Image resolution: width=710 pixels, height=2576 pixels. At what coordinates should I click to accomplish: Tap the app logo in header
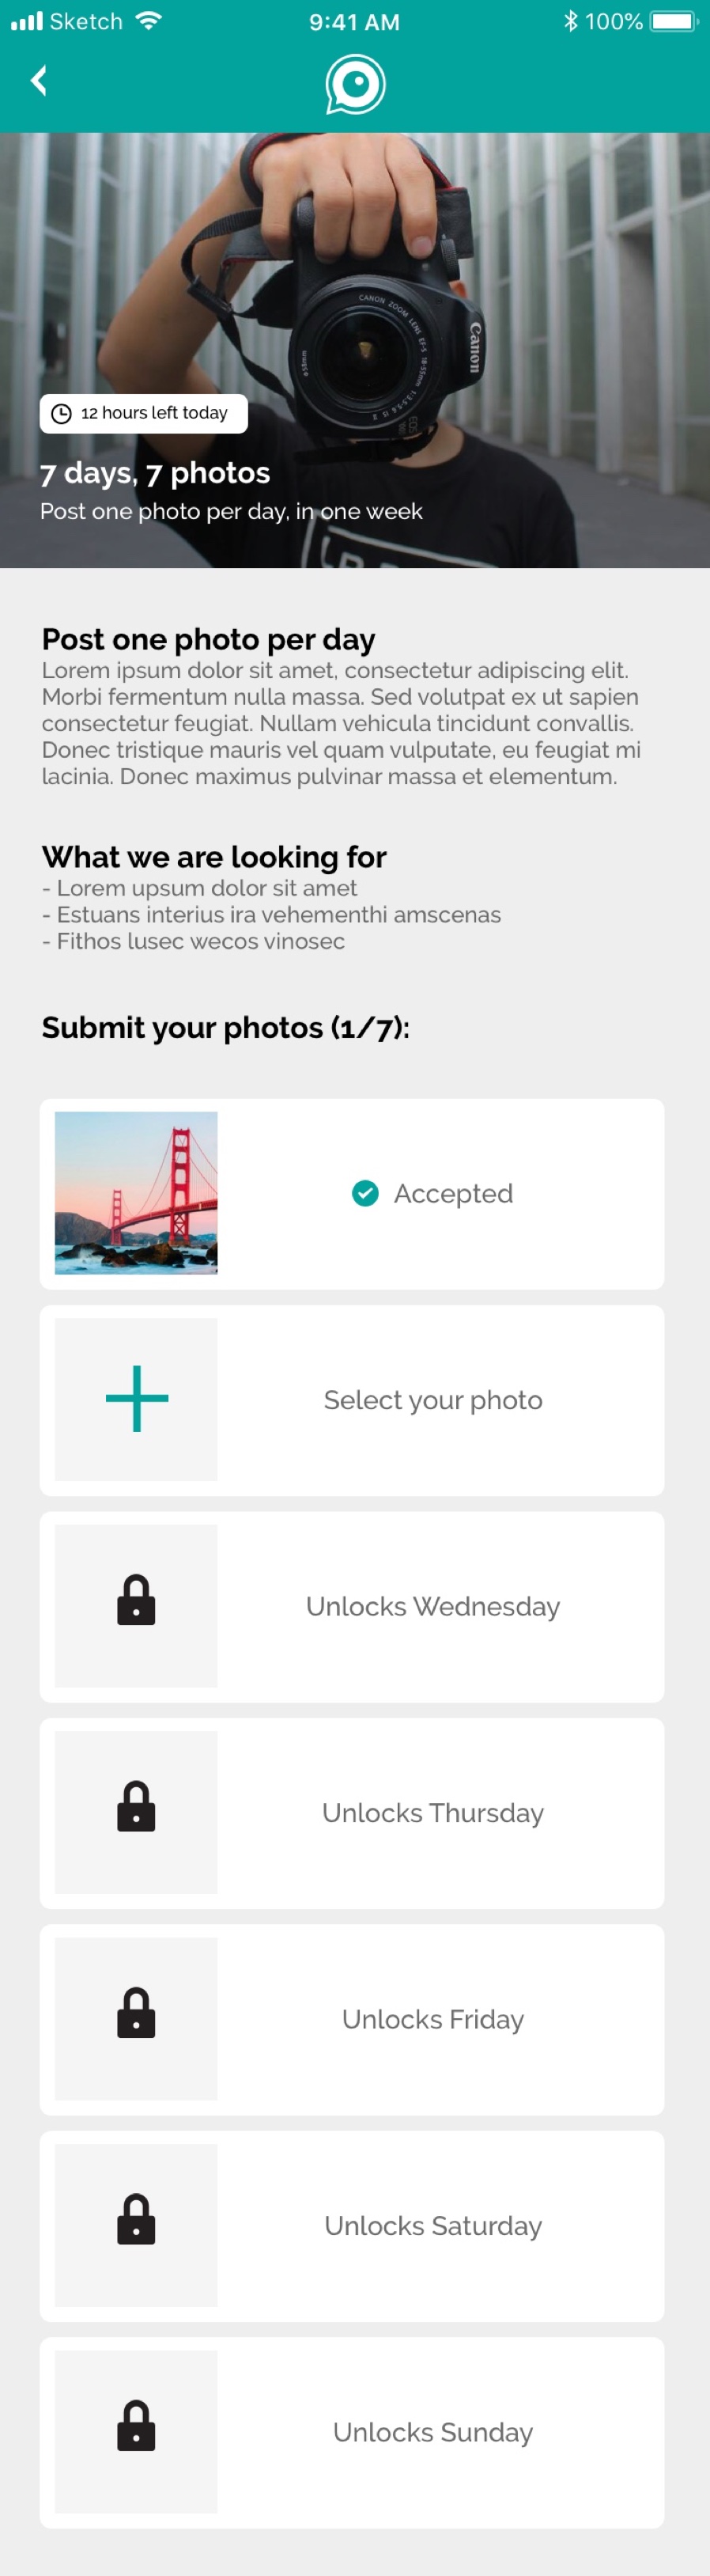[x=355, y=85]
